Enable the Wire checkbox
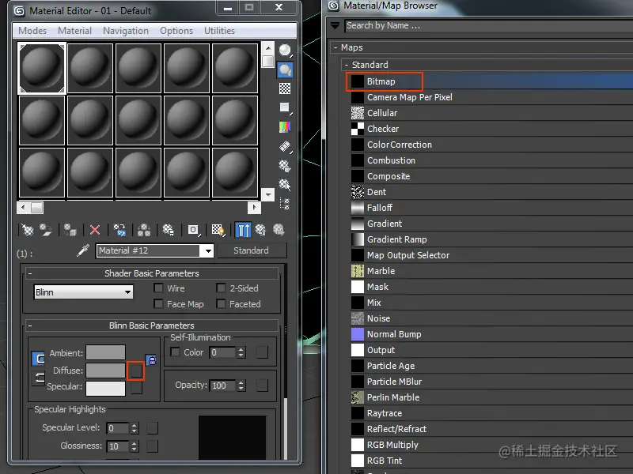Screen dimensions: 633x474 [x=158, y=288]
